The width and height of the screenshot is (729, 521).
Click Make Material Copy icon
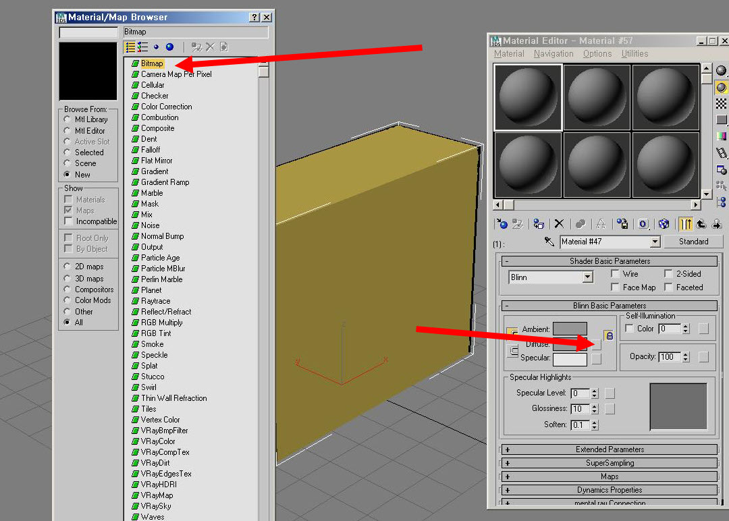(580, 224)
